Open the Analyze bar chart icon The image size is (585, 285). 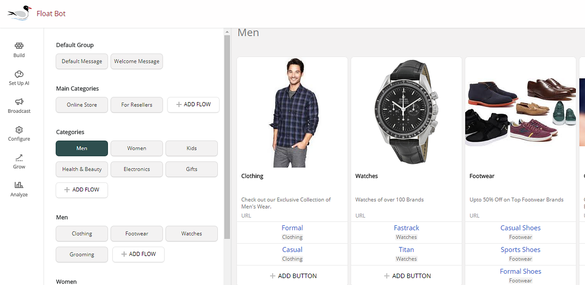tap(19, 185)
